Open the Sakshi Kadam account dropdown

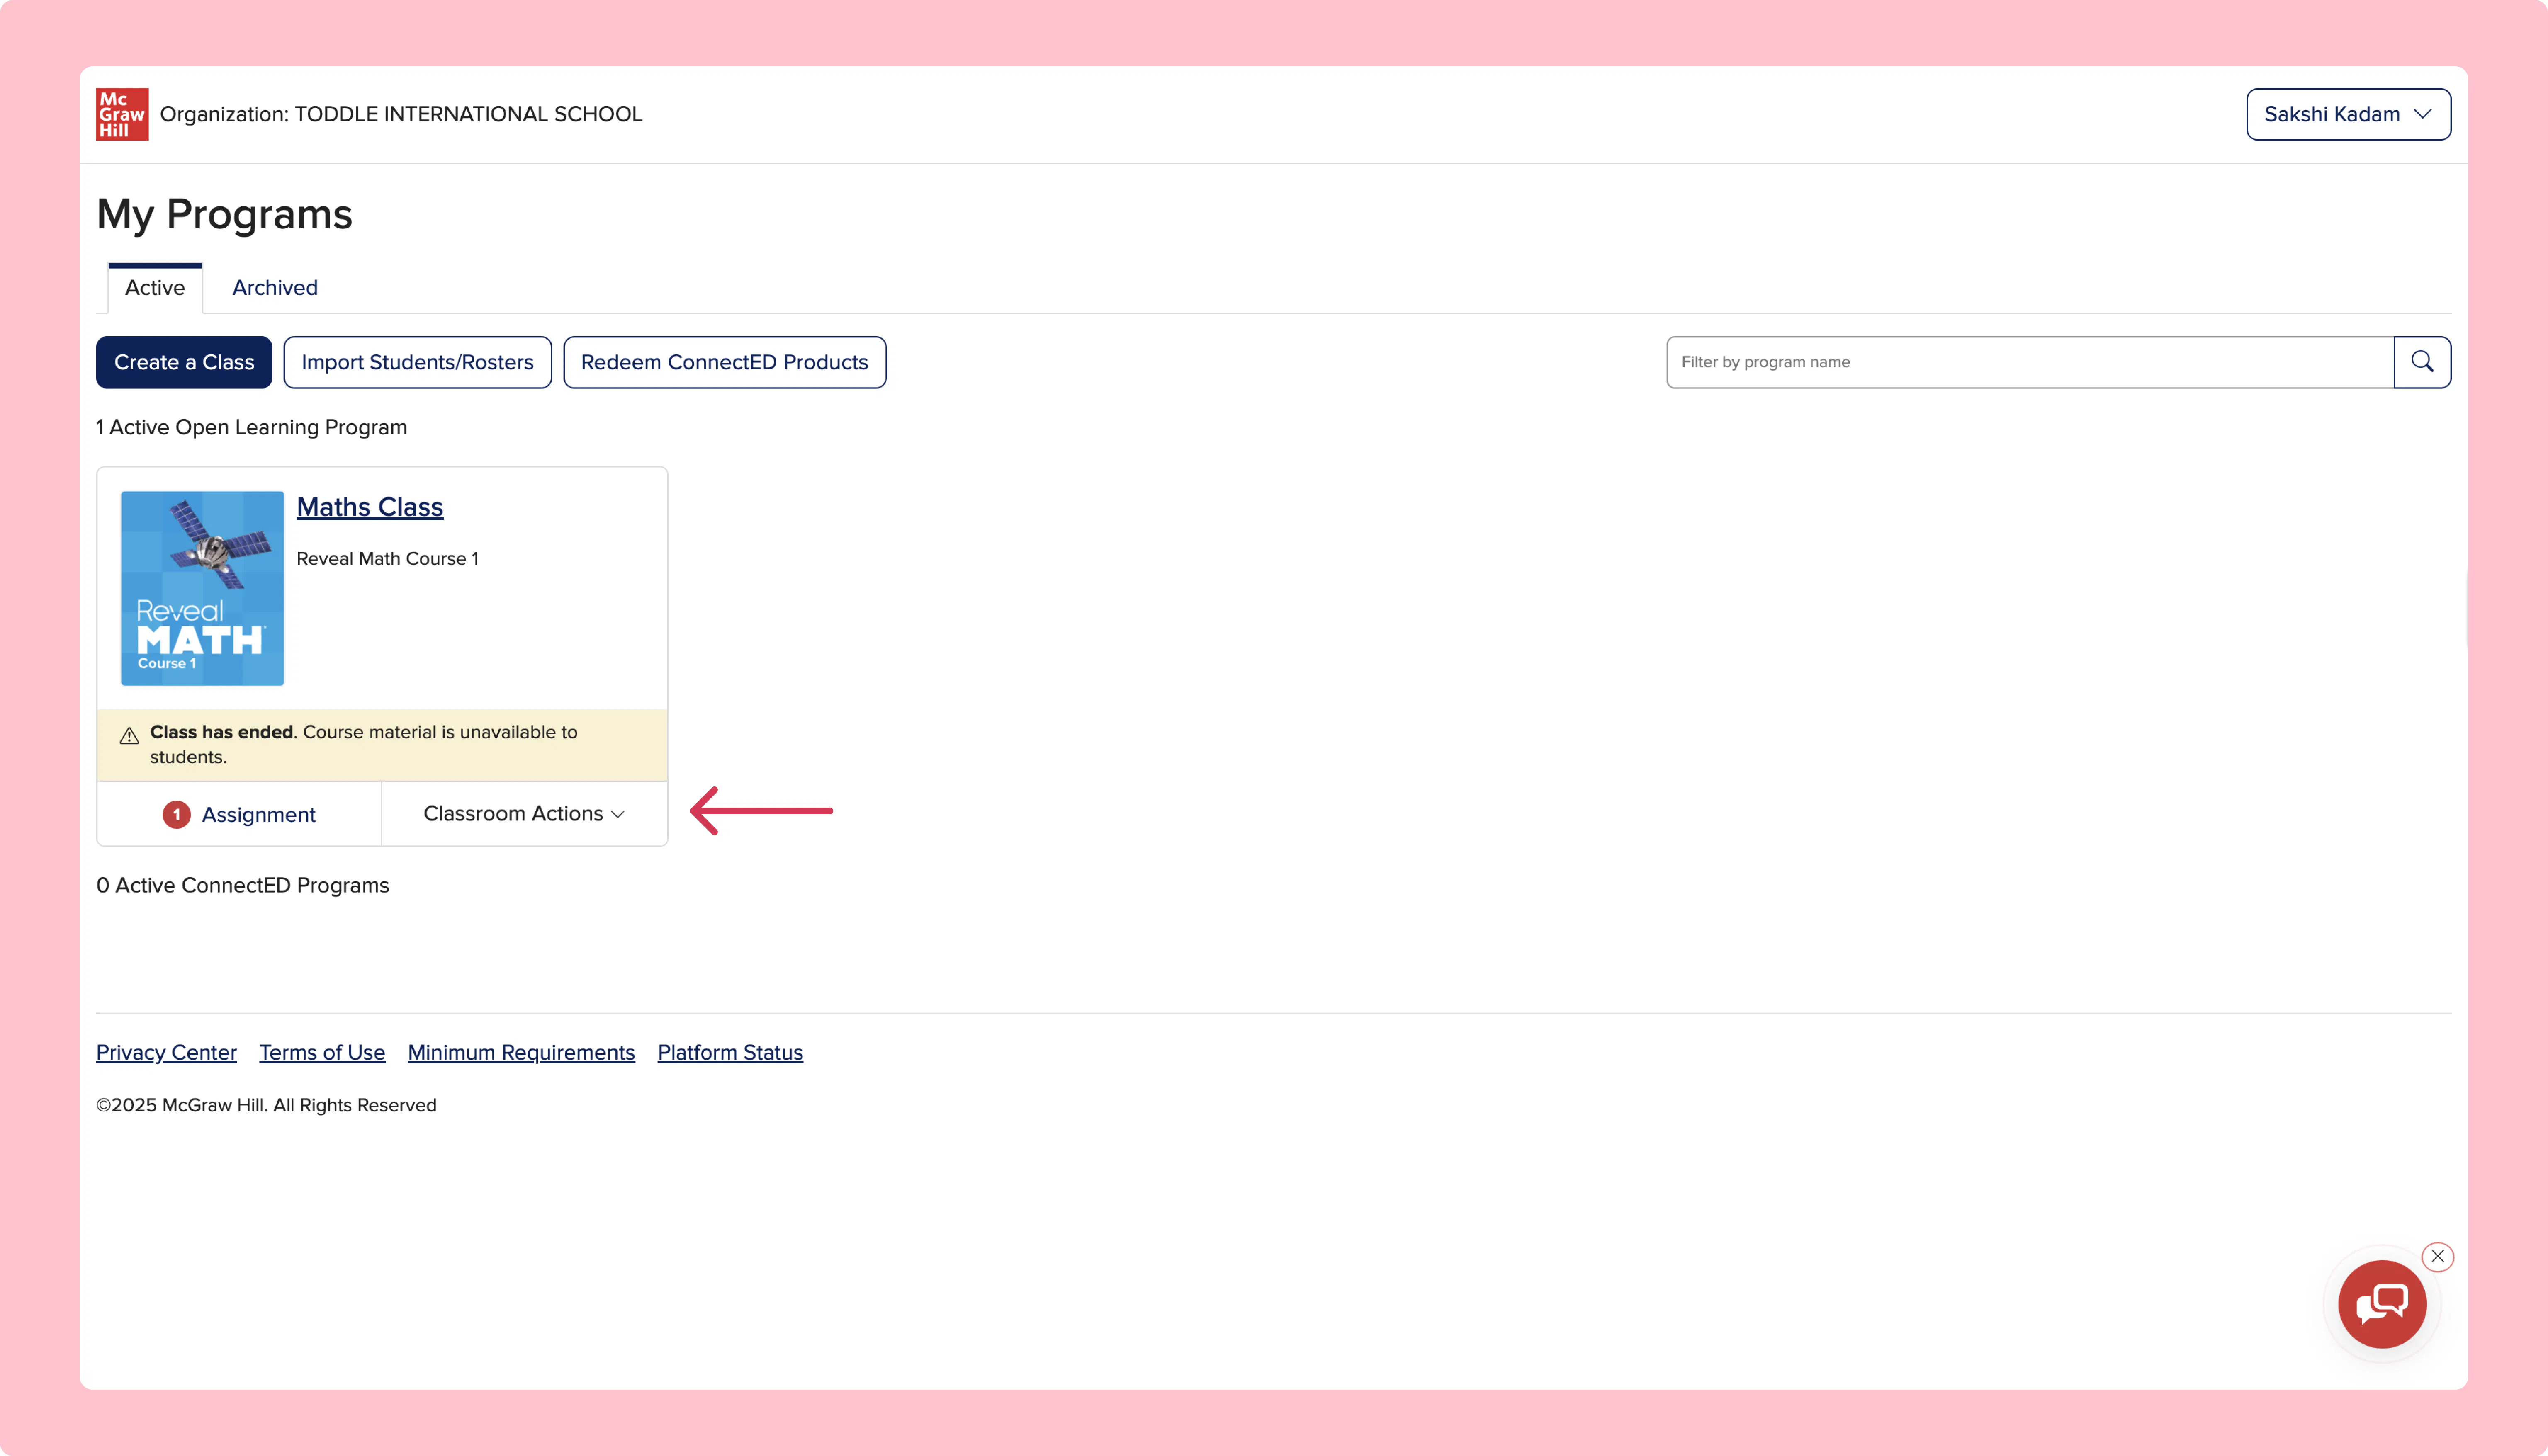pyautogui.click(x=2348, y=114)
